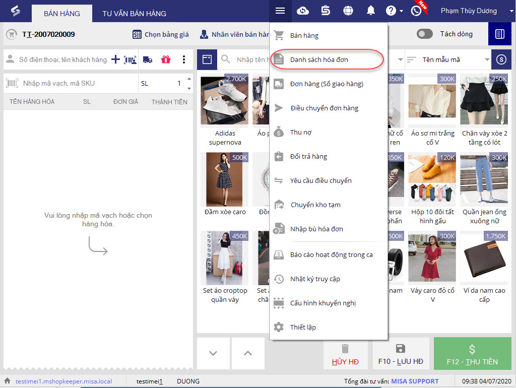The image size is (516, 388).
Task: Click the globe language icon
Action: (348, 11)
